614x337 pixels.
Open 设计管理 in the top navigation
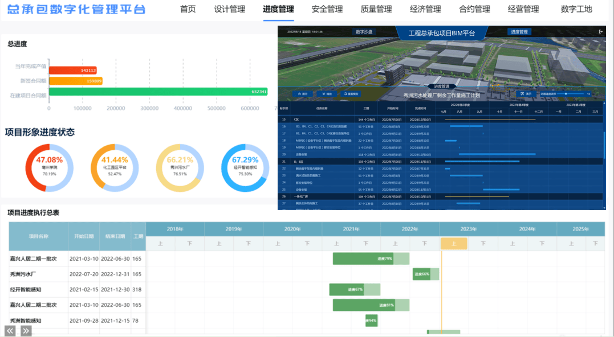click(230, 9)
